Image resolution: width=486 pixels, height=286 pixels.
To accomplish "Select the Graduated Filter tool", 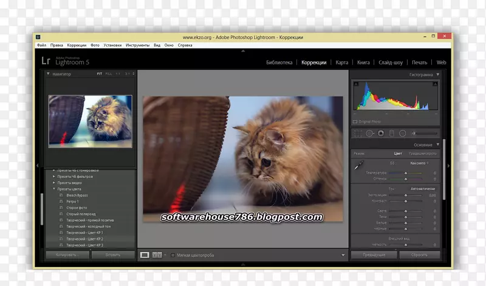I will (391, 133).
